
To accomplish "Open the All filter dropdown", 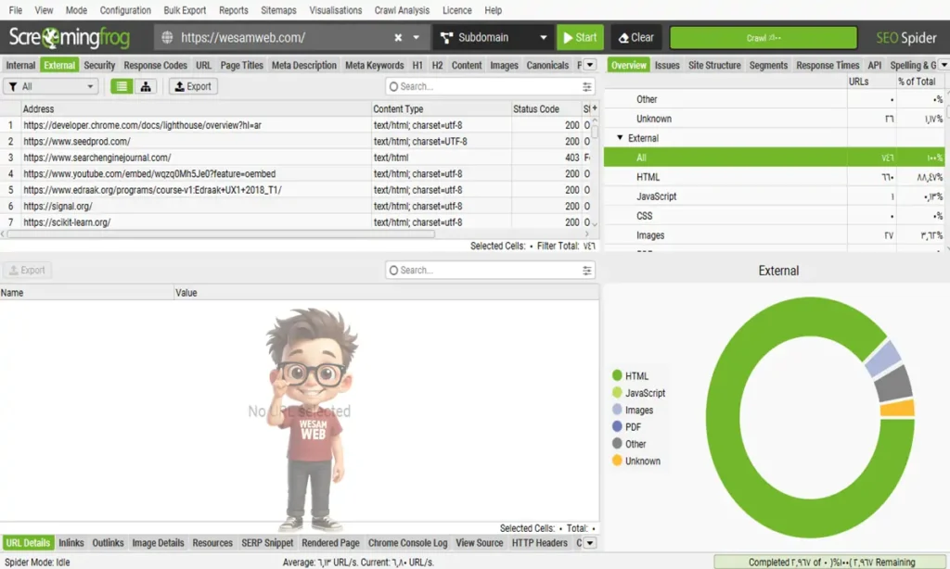I will [51, 86].
